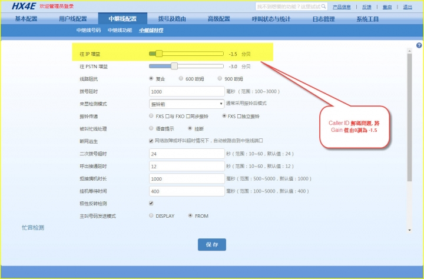
Task: Select FXS 口独立振铃 option
Action: (x=224, y=116)
